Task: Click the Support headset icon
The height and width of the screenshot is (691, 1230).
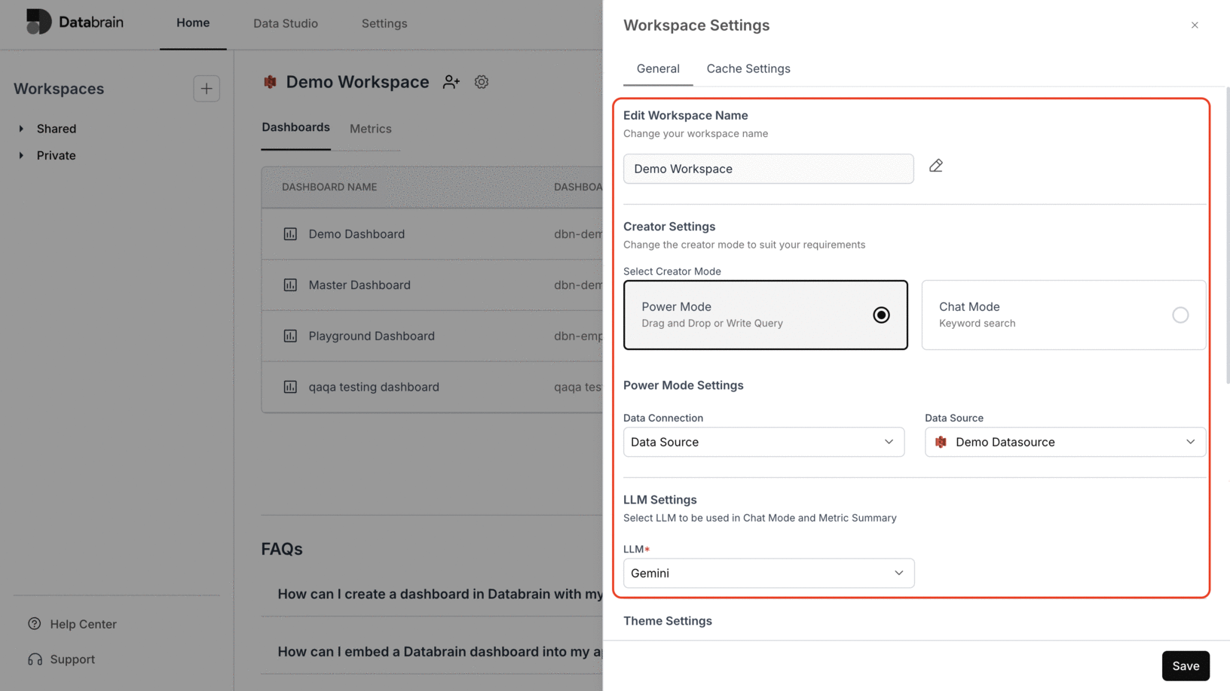Action: coord(35,659)
